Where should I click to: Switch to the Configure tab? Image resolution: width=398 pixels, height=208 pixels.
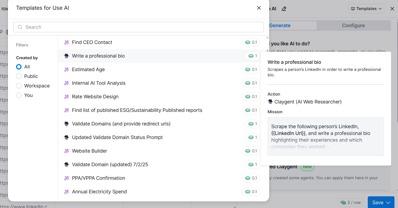pos(353,26)
